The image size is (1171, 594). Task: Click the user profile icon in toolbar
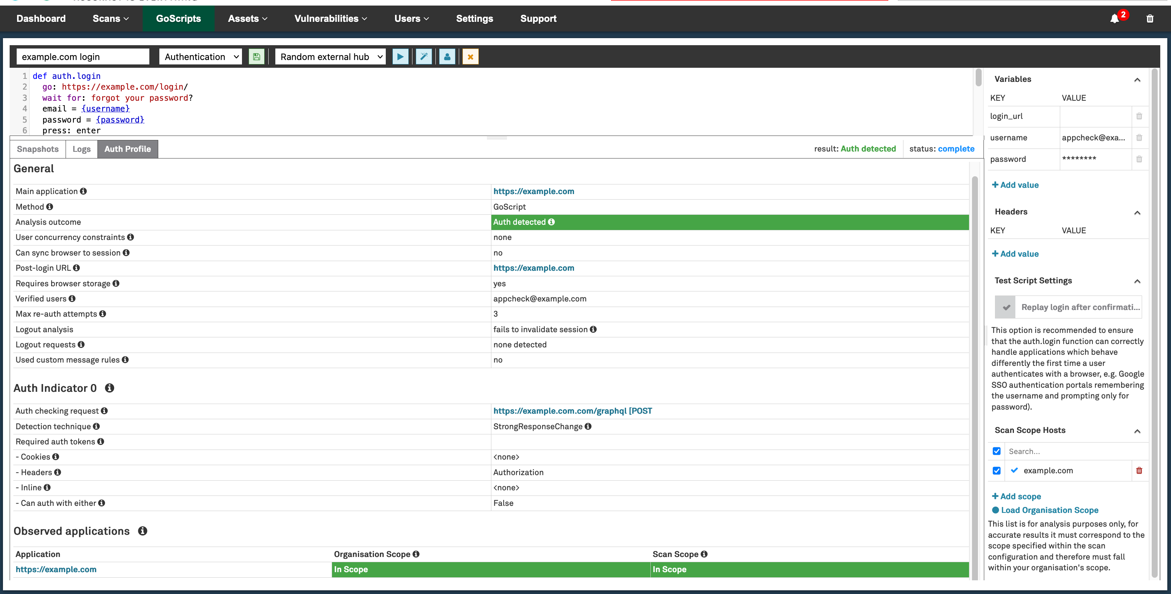point(447,57)
